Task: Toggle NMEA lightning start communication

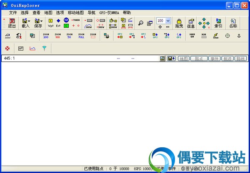Action: pos(216,36)
